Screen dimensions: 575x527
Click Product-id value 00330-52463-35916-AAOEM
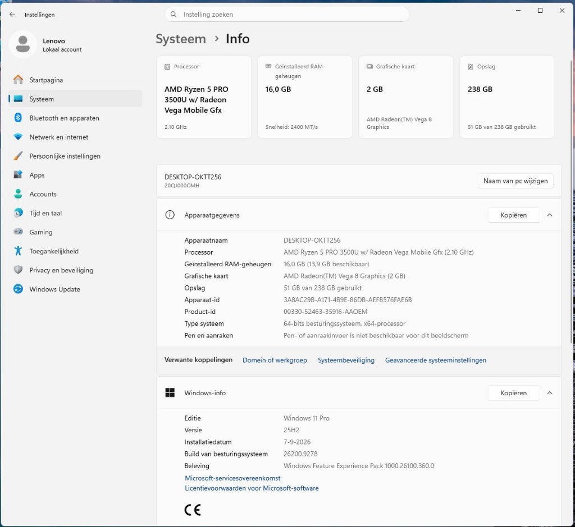(x=325, y=312)
